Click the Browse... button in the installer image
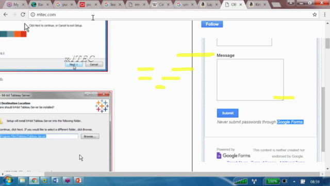 point(90,136)
